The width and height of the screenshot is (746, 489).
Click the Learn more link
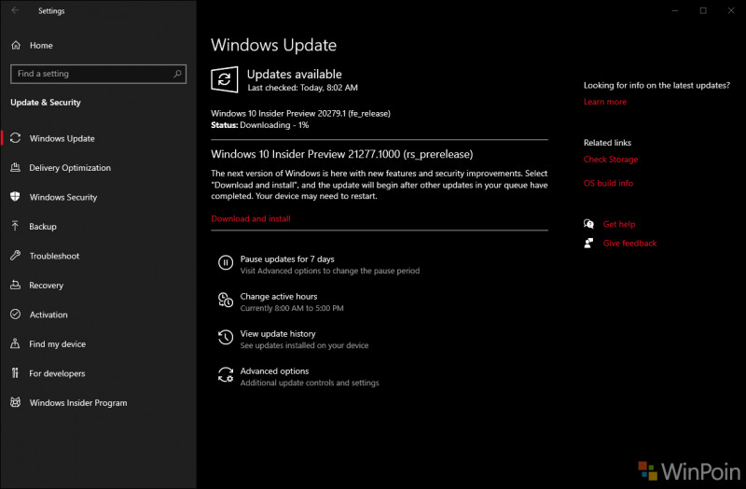tap(605, 102)
